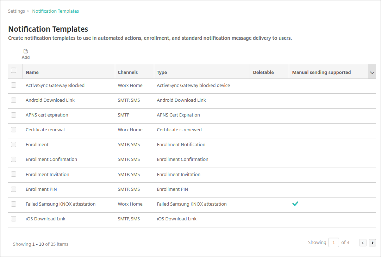Click the Certificate renewal template name
Viewport: 381px width, 257px height.
tap(45, 130)
